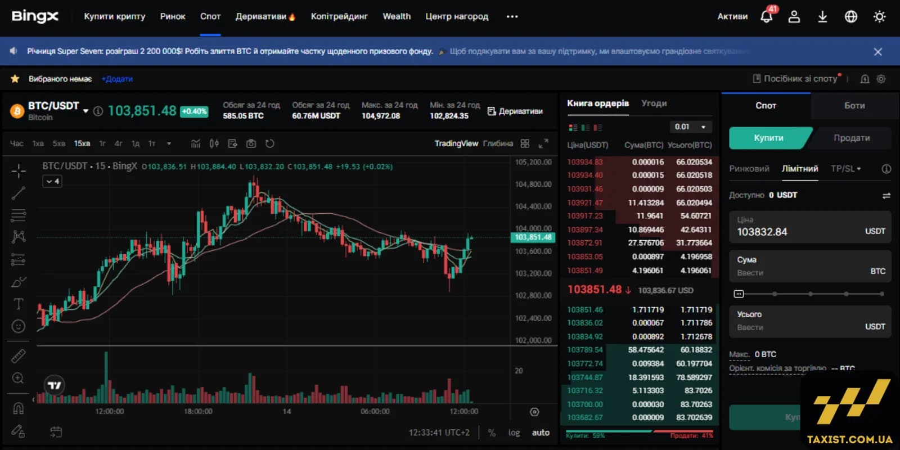The height and width of the screenshot is (450, 900).
Task: Toggle the light theme sun icon
Action: [880, 16]
